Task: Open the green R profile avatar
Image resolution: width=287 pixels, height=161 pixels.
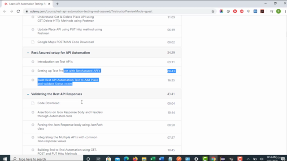Action: coord(278,11)
